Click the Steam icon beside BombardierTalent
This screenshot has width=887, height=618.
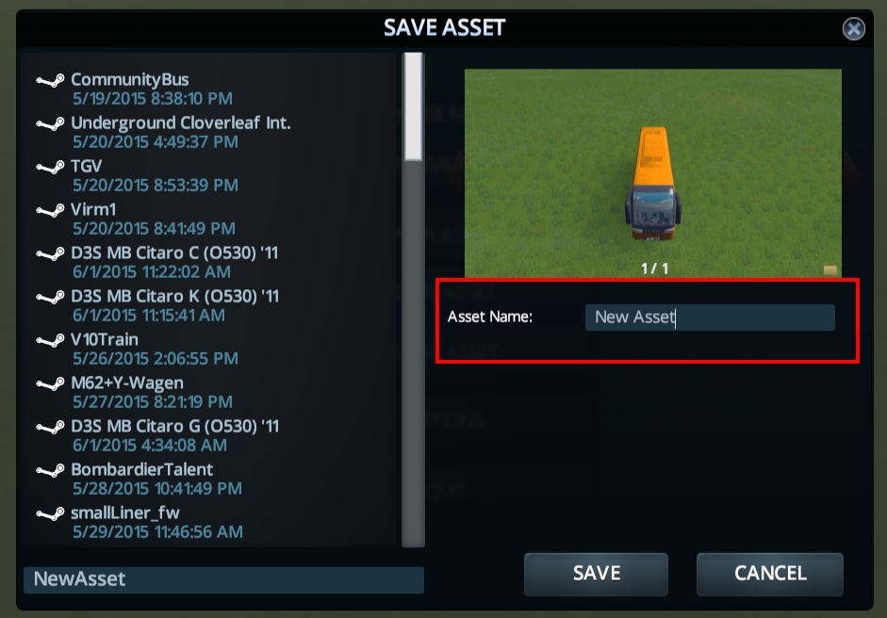(50, 471)
